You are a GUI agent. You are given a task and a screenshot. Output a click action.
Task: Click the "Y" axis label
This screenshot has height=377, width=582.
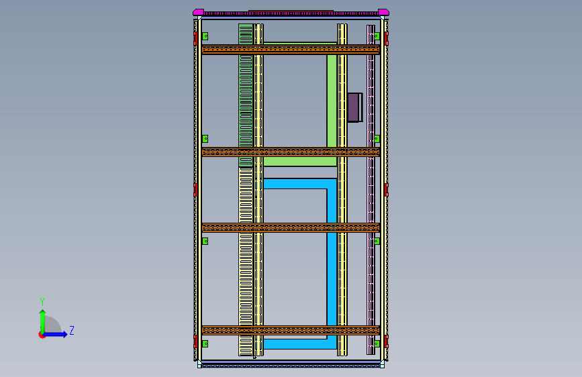(42, 302)
